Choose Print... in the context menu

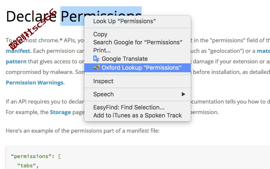click(x=138, y=50)
